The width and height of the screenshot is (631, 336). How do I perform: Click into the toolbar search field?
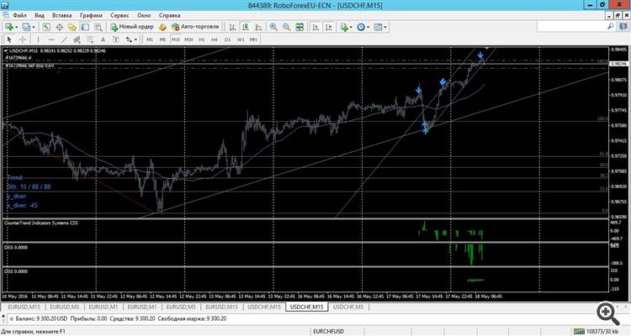(x=571, y=27)
